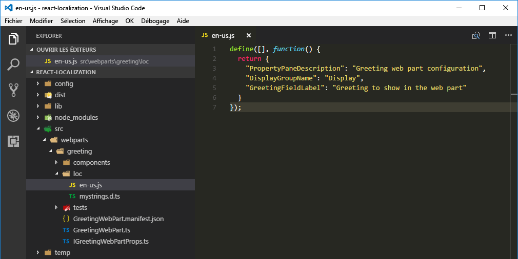Click the config folder icon

click(48, 84)
